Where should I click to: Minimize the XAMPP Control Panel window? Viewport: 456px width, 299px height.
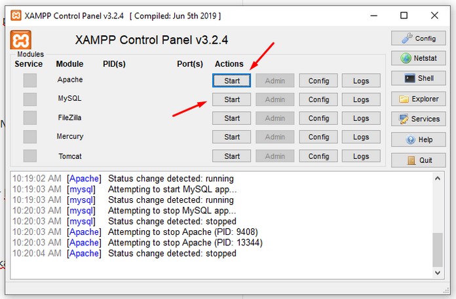[374, 16]
